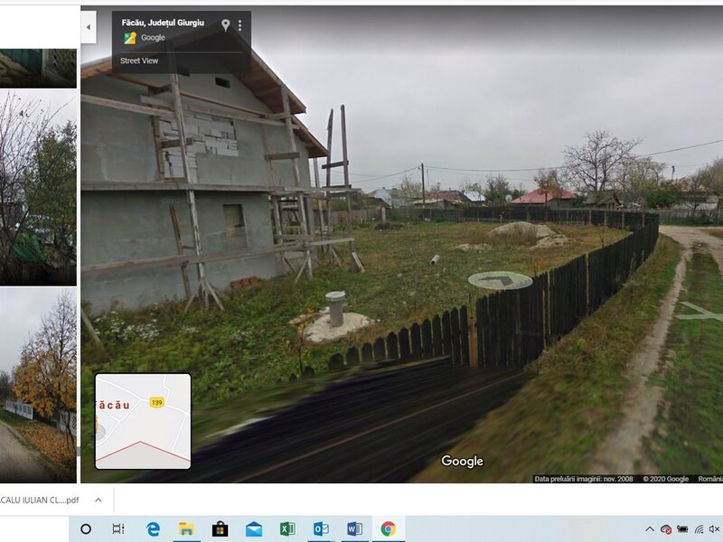This screenshot has height=542, width=723.
Task: Open Cortana search circle in taskbar
Action: (86, 528)
